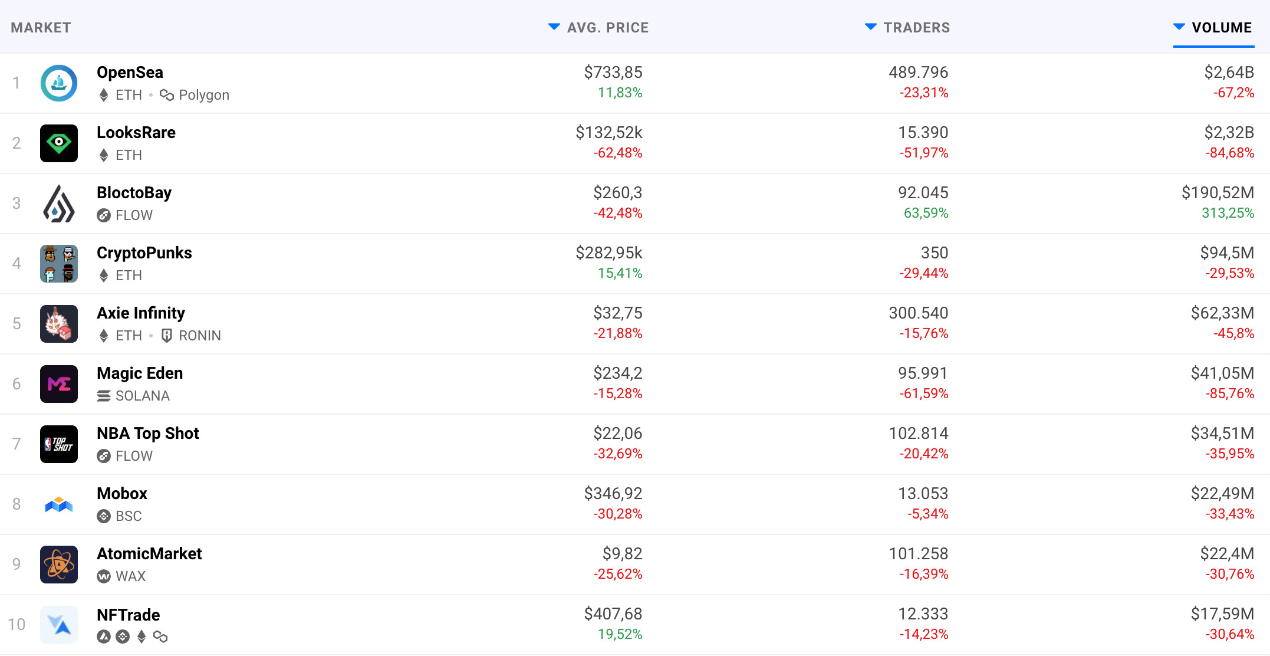Open the LooksRare marketplace link
Screen dimensions: 1270x656
(136, 132)
